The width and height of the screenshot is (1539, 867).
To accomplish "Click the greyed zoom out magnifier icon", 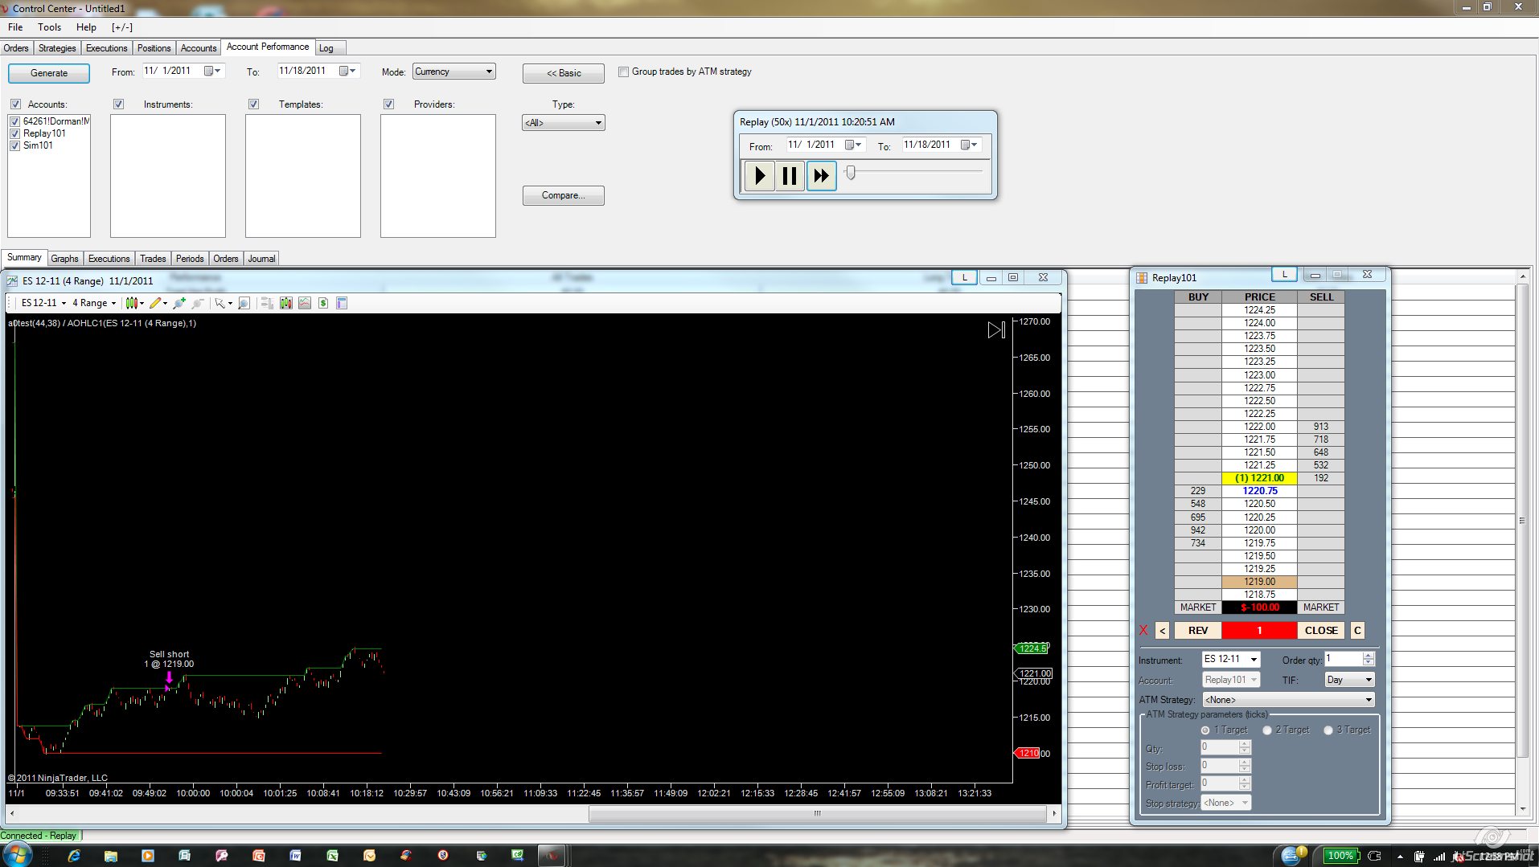I will (198, 303).
